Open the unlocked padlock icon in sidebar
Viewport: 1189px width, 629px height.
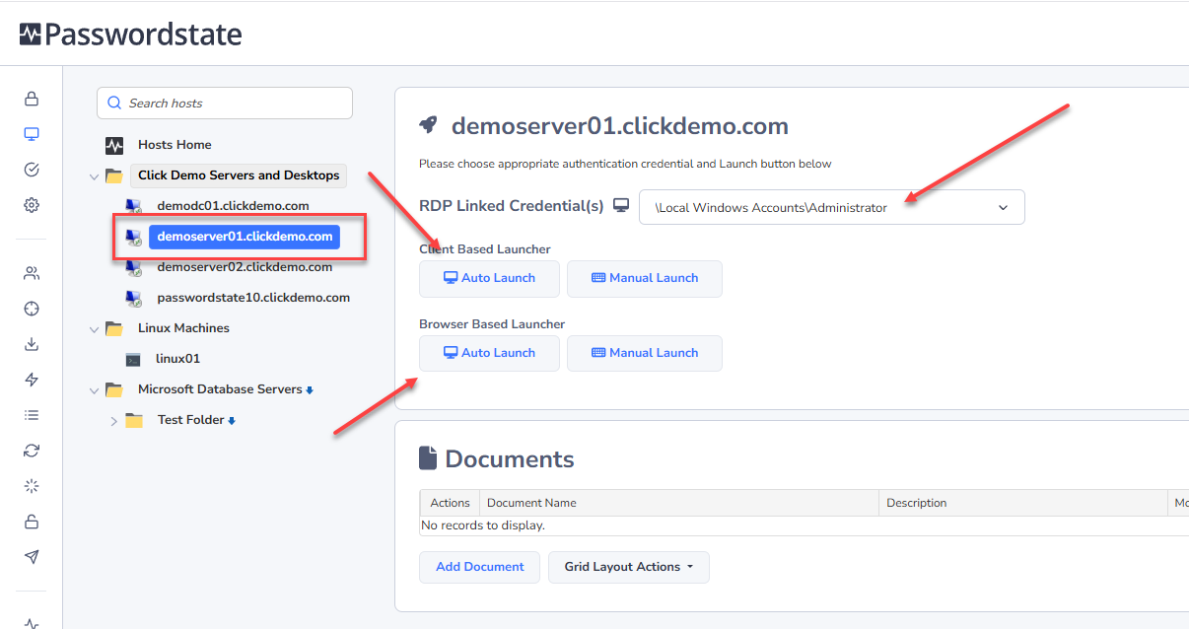[32, 522]
